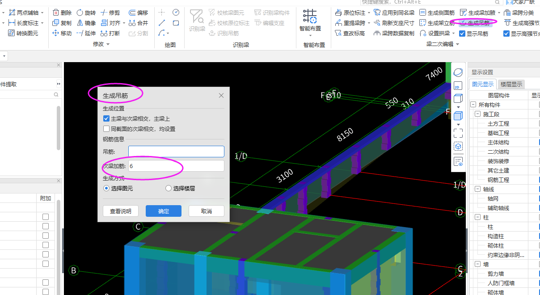Image resolution: width=540 pixels, height=295 pixels.
Task: Open Length Dimension (长度标注) dropdown arrow
Action: 42,23
